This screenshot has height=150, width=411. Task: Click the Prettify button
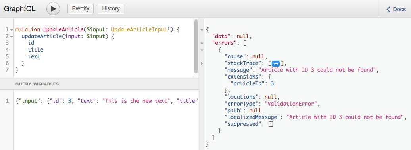tap(81, 9)
